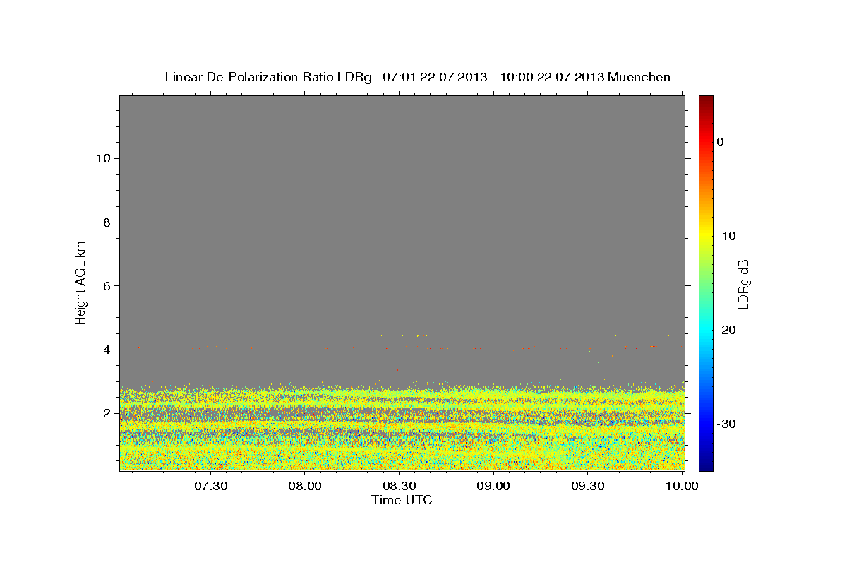Click the 09:00 time tick label

pos(493,486)
